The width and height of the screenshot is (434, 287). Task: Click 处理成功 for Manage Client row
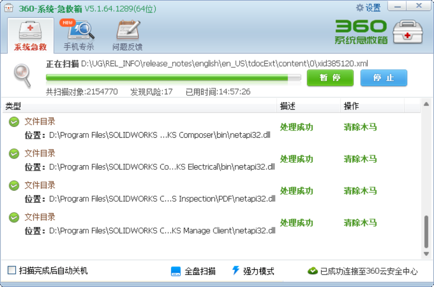pos(297,223)
